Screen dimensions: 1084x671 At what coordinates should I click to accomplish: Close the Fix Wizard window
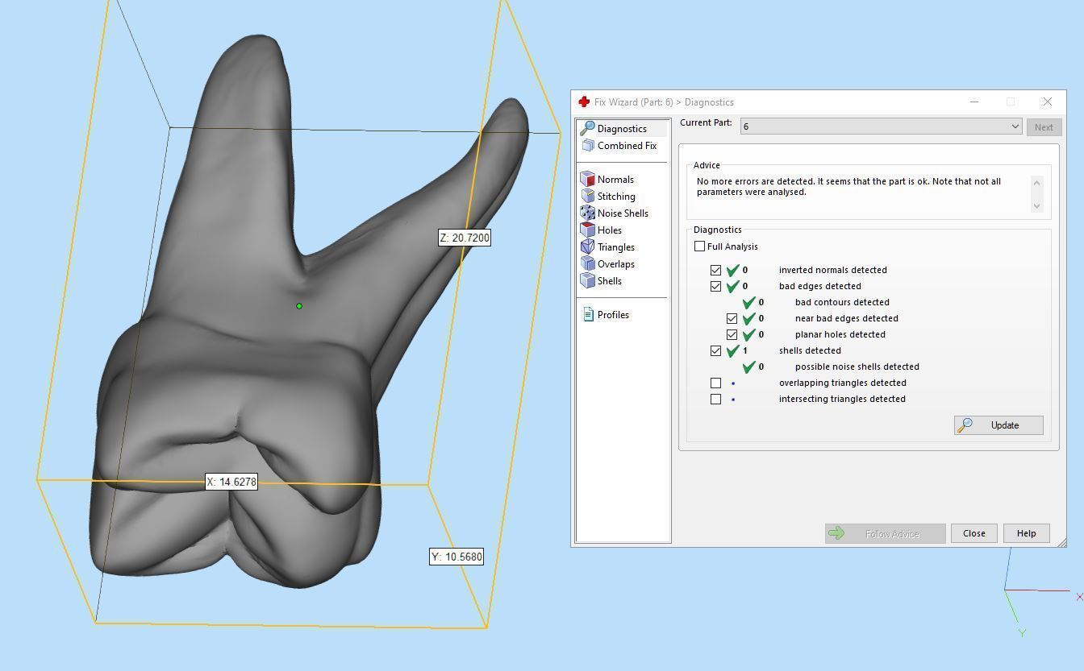[x=1047, y=101]
